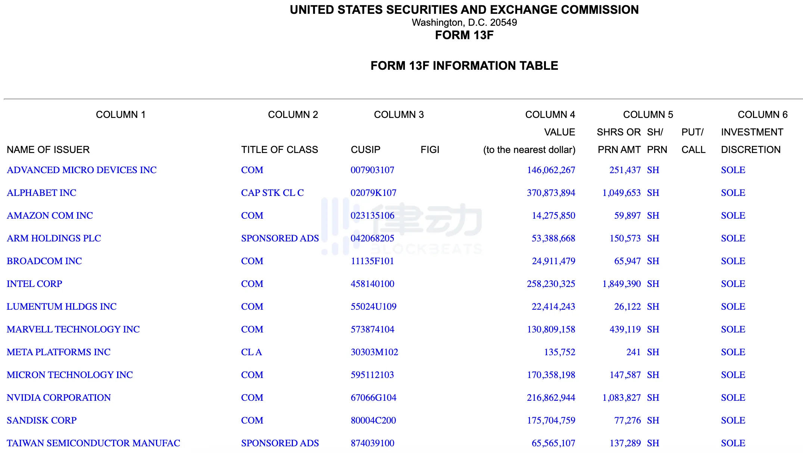Click the CUSIP column header
The height and width of the screenshot is (453, 803).
pos(365,150)
